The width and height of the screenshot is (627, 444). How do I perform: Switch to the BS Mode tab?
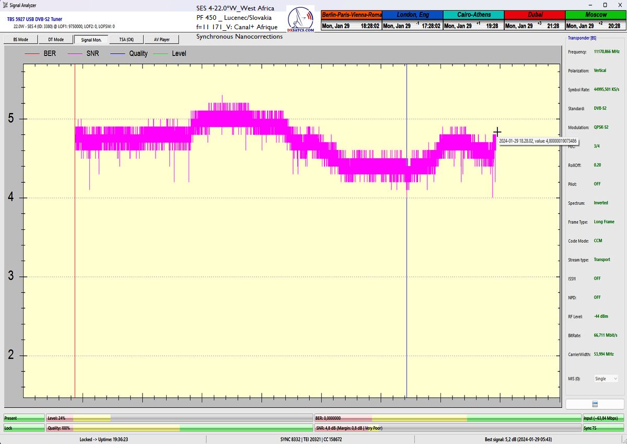point(20,40)
